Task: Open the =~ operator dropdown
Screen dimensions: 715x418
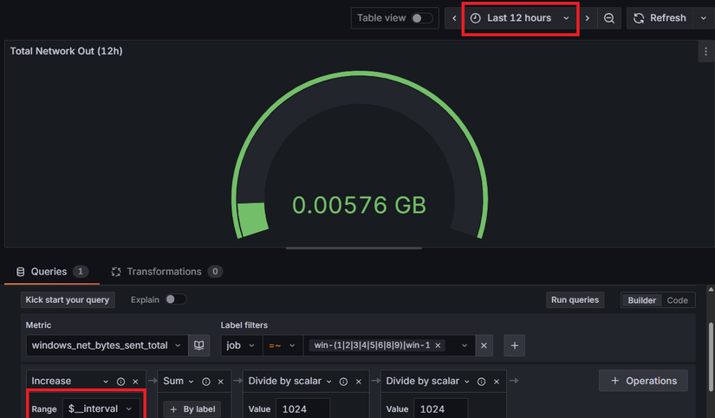Action: 283,345
